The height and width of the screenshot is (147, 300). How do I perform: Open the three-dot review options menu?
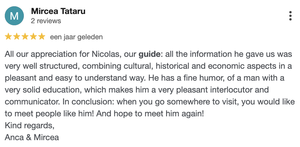coord(290,16)
